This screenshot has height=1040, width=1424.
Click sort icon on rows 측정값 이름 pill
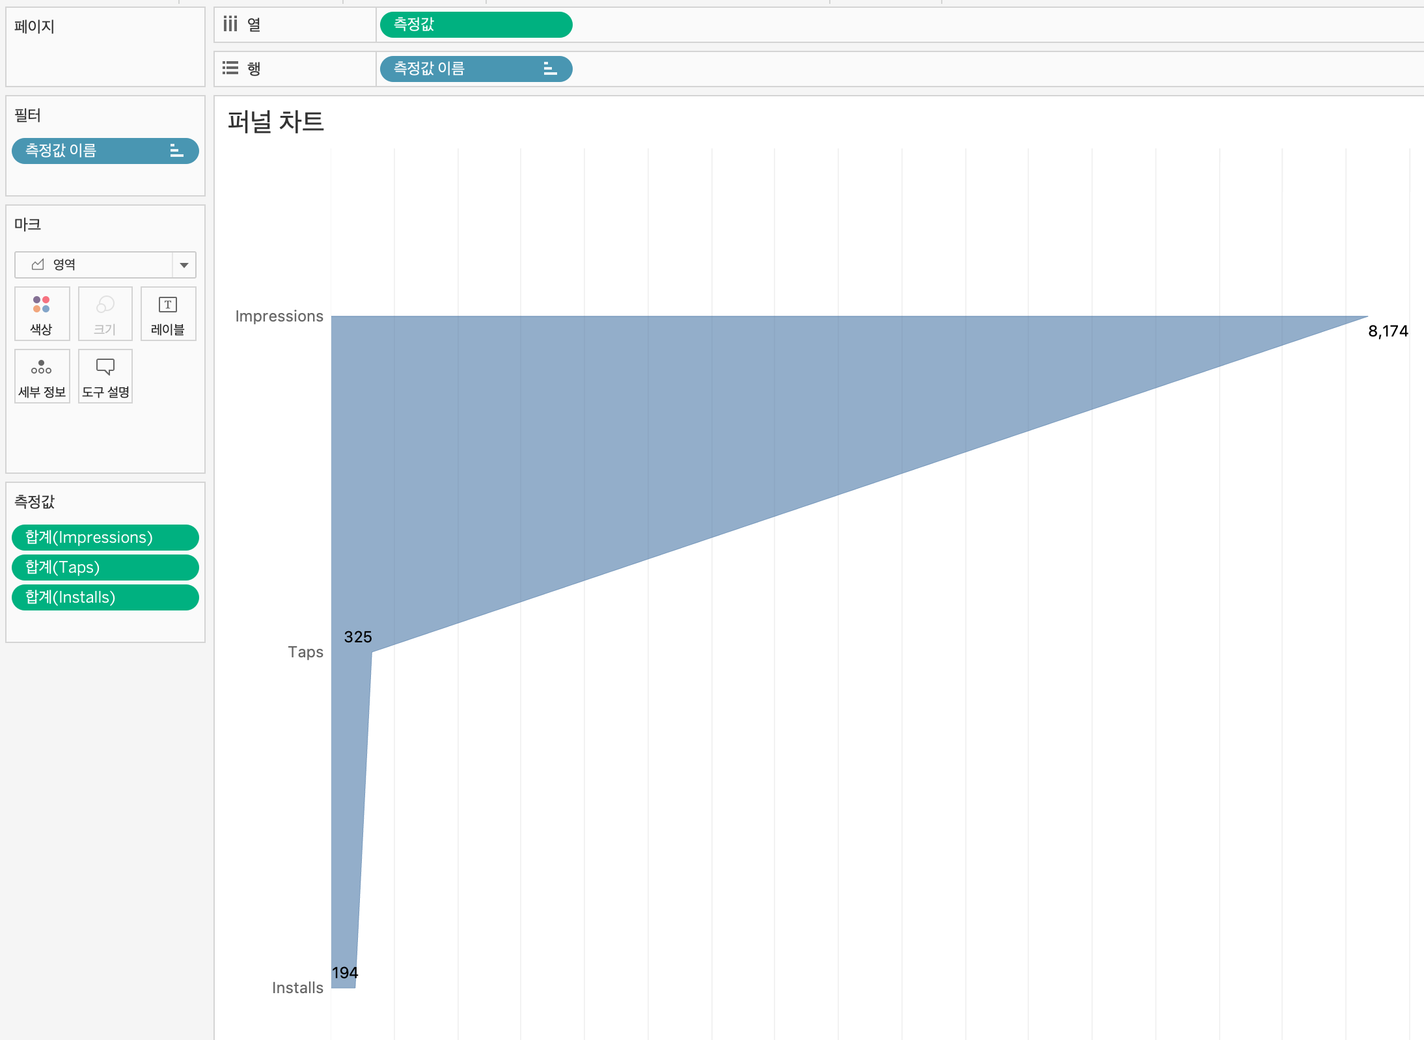tap(550, 69)
